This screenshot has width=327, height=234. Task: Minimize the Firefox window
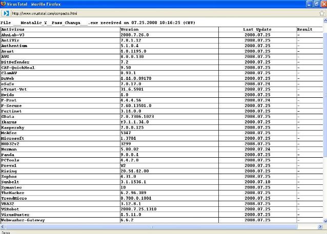click(x=310, y=4)
